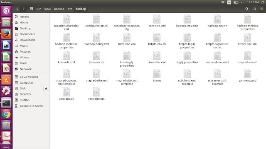The image size is (266, 149).
Task: Open the file search magnifier
Action: pyautogui.click(x=247, y=9)
